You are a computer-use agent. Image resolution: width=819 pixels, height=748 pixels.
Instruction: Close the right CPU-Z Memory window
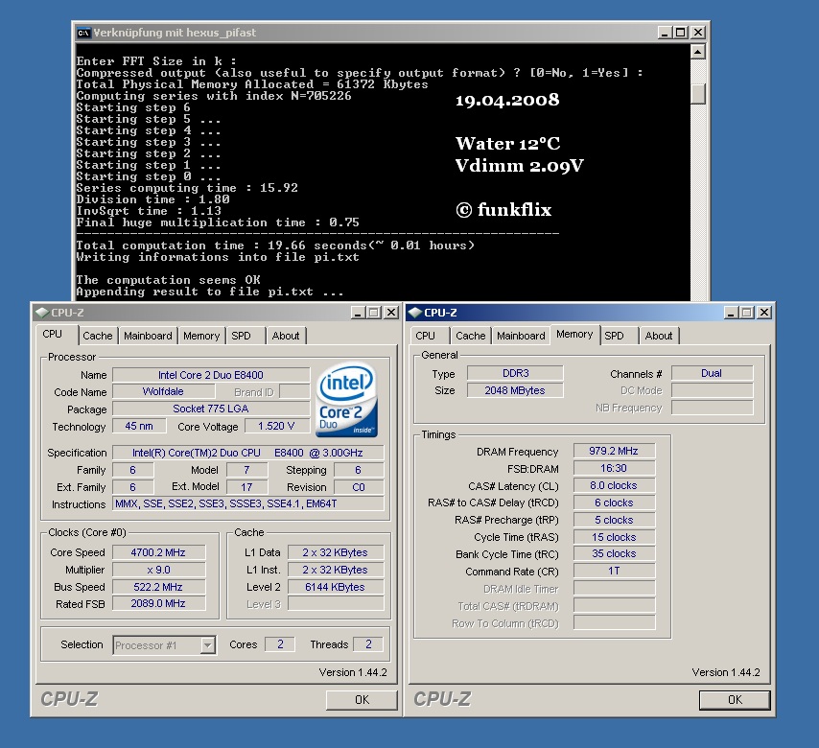[764, 313]
